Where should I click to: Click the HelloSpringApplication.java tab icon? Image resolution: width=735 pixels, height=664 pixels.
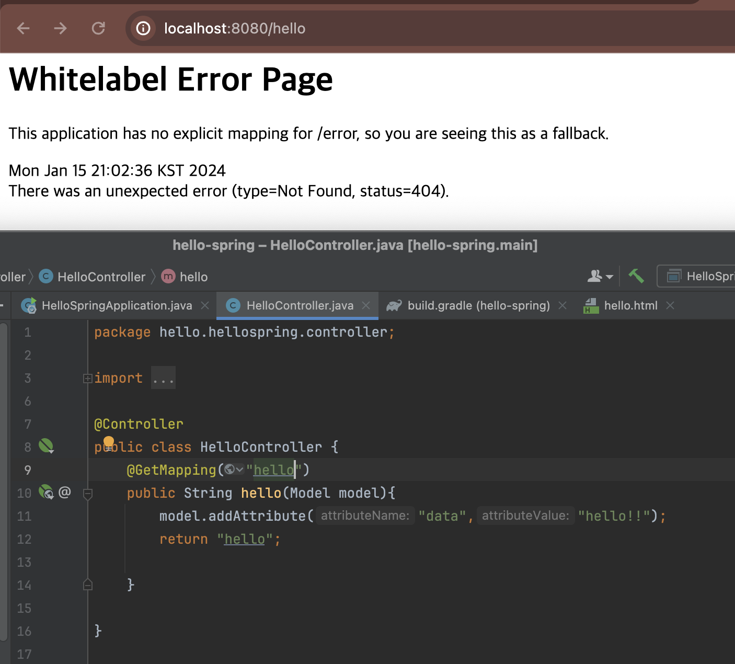tap(29, 305)
